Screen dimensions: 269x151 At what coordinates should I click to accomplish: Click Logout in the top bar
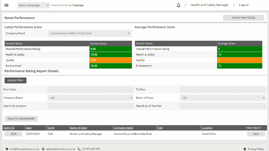pyautogui.click(x=243, y=5)
